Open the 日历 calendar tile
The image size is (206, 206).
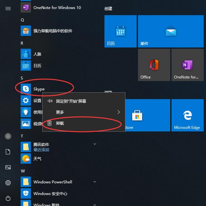coord(121,31)
